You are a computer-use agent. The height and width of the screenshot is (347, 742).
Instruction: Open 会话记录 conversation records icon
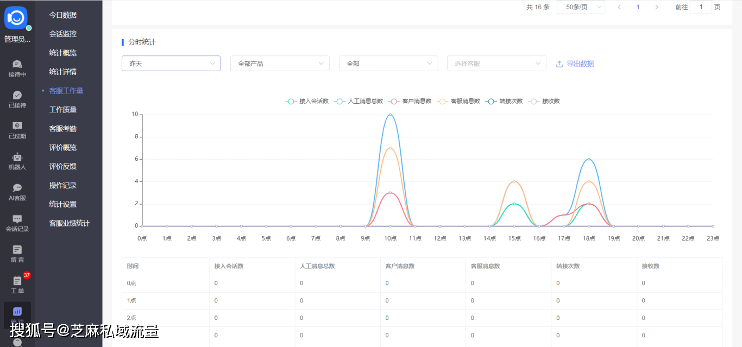17,219
